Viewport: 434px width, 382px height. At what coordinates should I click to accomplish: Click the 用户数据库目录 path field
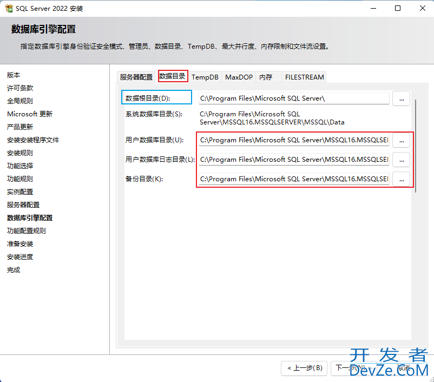[294, 140]
